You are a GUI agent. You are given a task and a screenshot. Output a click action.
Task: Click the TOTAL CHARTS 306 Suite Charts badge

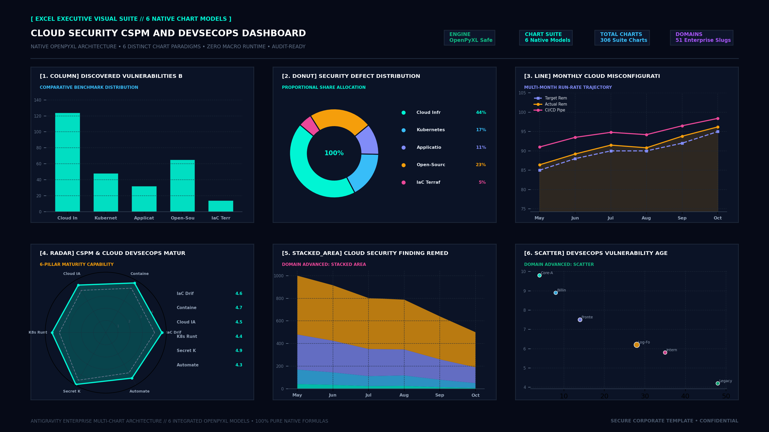point(622,38)
